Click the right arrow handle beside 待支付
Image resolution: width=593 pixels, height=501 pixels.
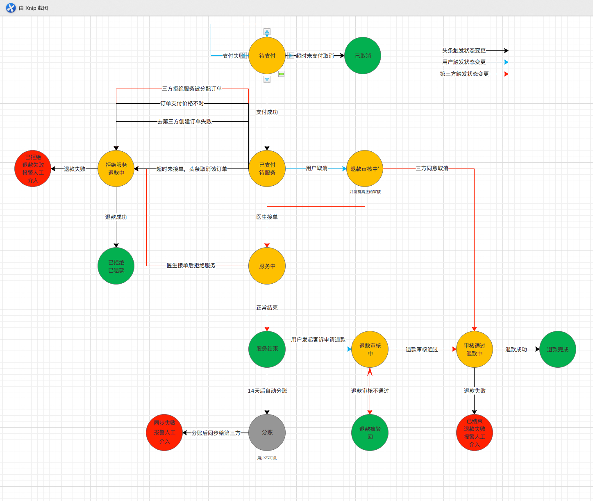[x=291, y=56]
